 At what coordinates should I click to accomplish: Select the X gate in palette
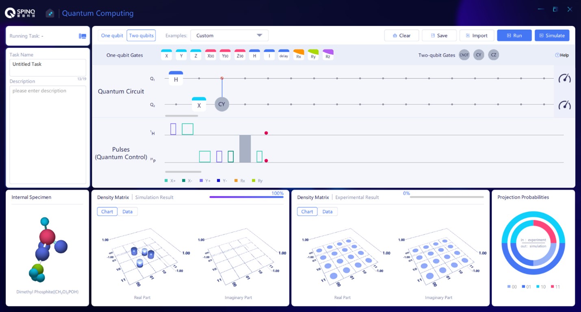(167, 55)
